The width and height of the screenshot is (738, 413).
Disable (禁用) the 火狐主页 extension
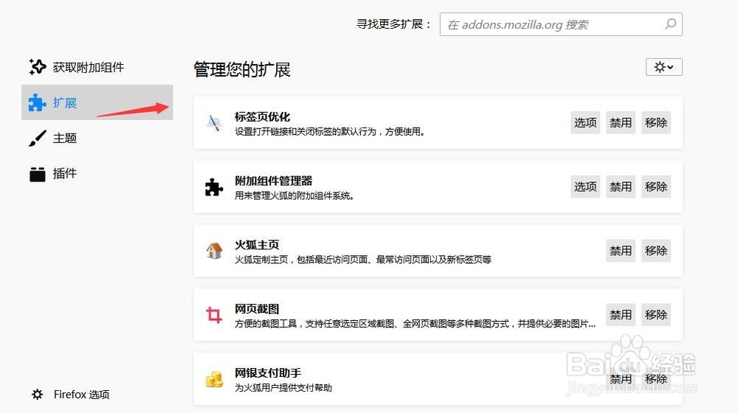click(621, 251)
